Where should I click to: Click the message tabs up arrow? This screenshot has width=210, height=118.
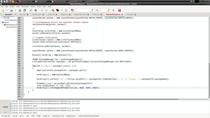[5, 101]
